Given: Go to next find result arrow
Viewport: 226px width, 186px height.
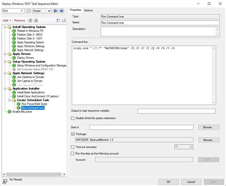Looking at the screenshot, I should click(x=62, y=11).
